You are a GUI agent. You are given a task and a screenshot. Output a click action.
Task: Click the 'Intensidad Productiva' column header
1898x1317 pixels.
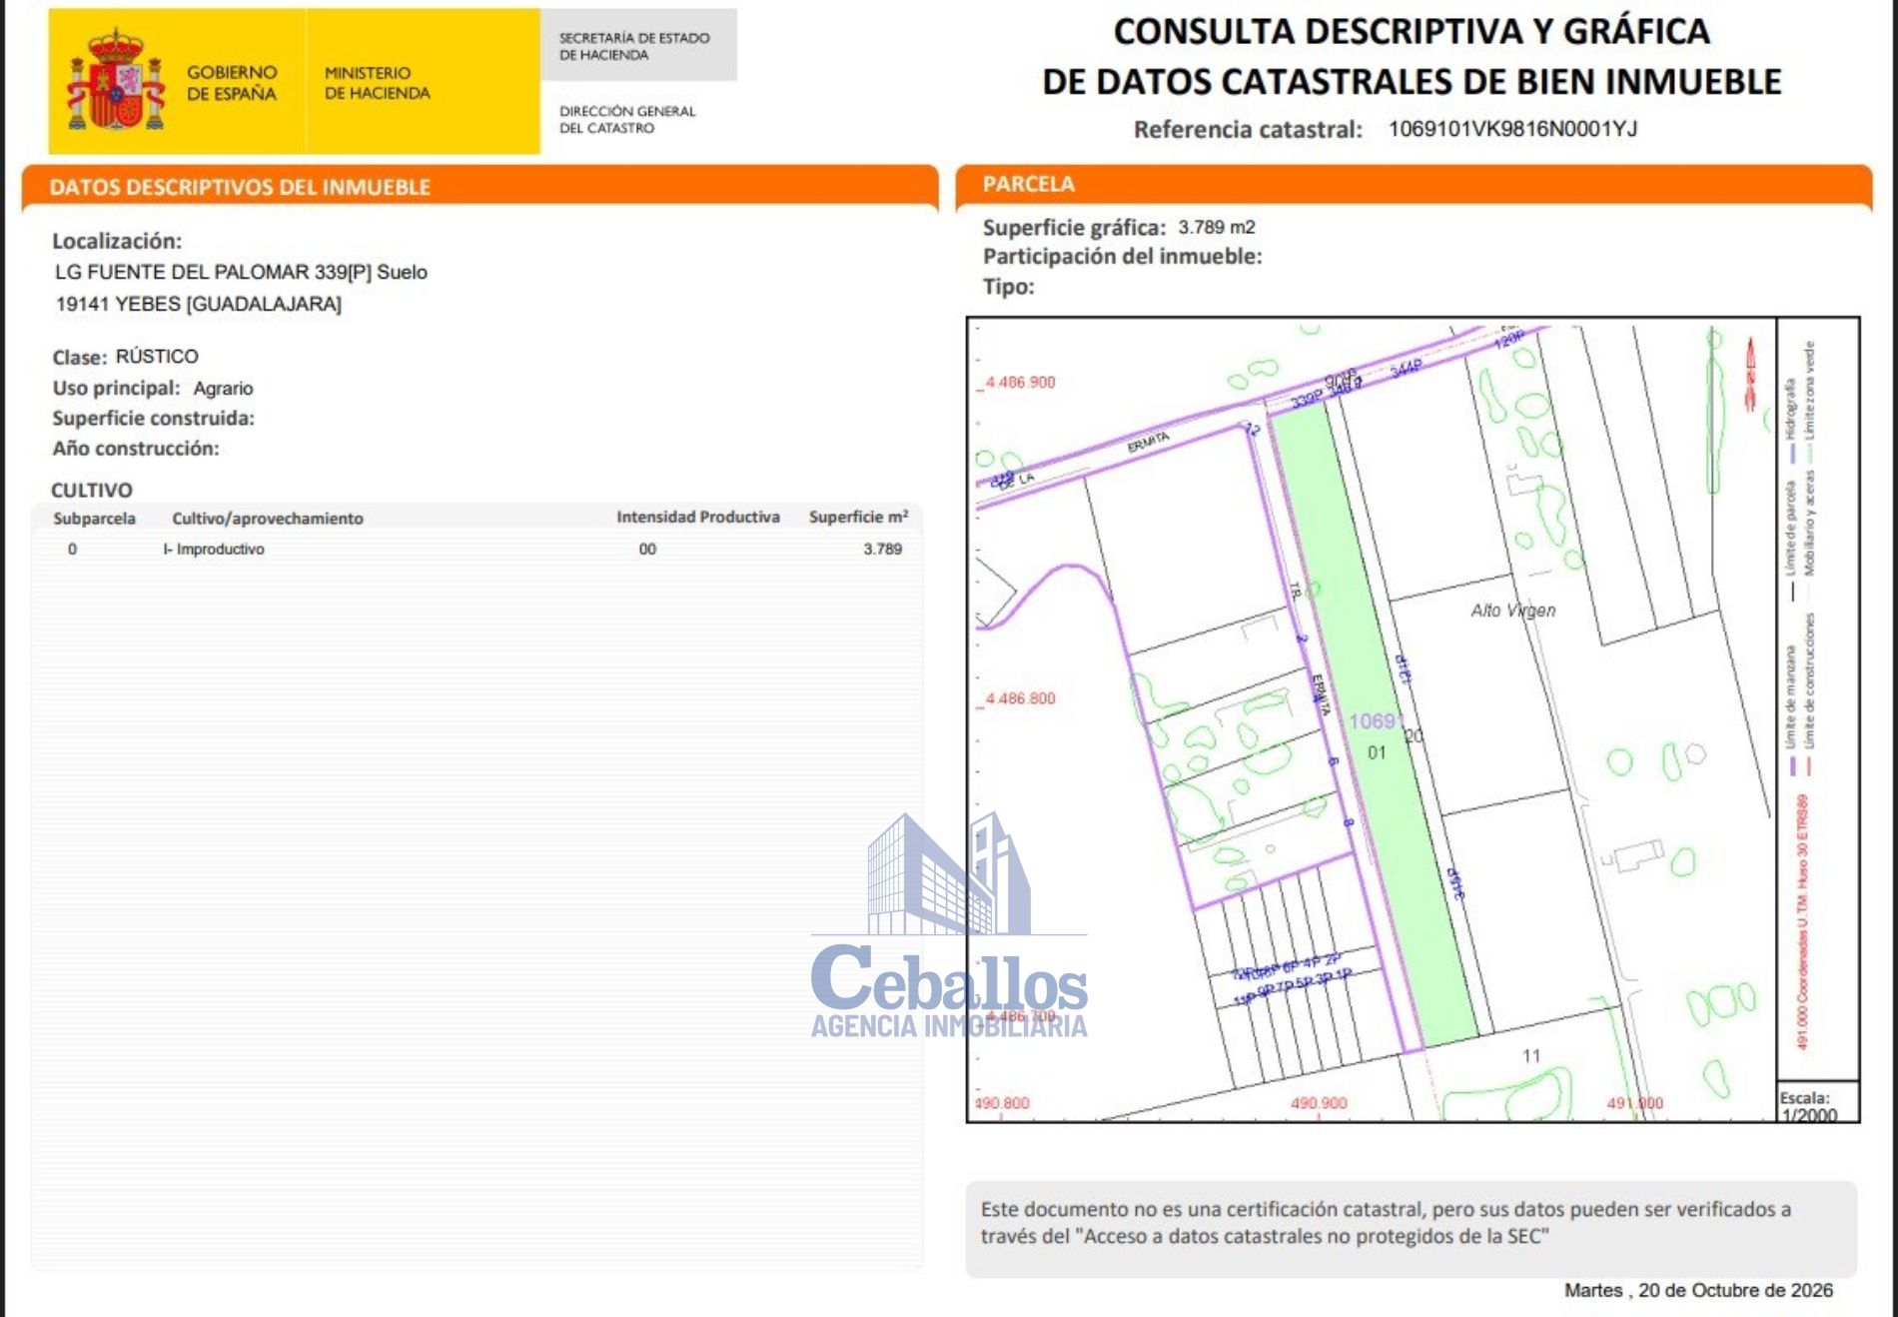[x=697, y=517]
